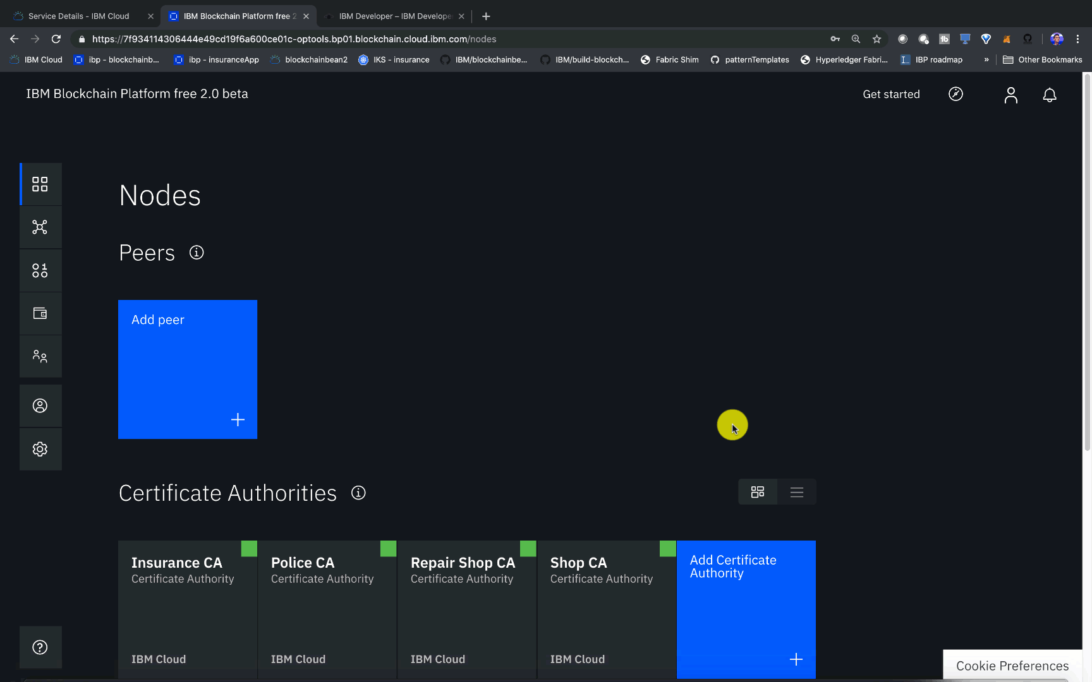Click plus icon on Add Certificate Authority
This screenshot has height=682, width=1092.
(796, 659)
